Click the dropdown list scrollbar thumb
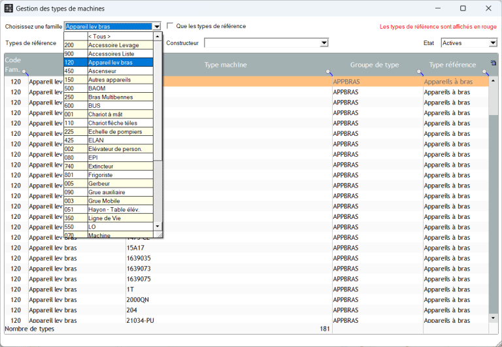The height and width of the screenshot is (347, 502). 157,100
